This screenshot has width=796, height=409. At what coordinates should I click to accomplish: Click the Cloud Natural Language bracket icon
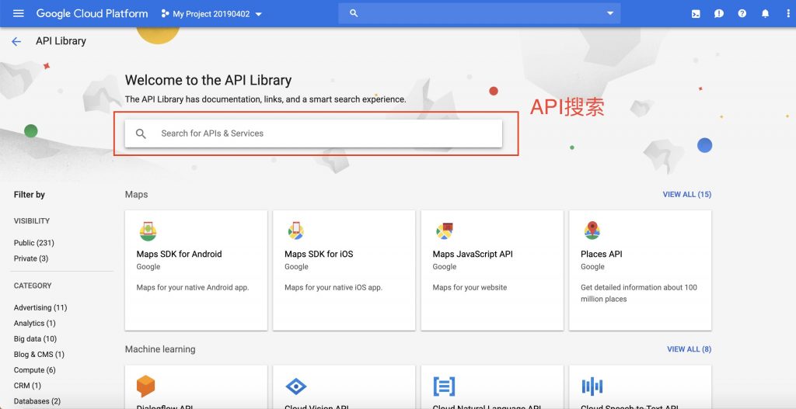click(444, 386)
